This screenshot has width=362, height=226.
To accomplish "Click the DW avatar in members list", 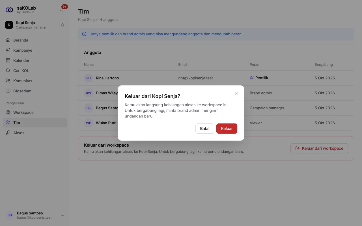I will (x=89, y=93).
